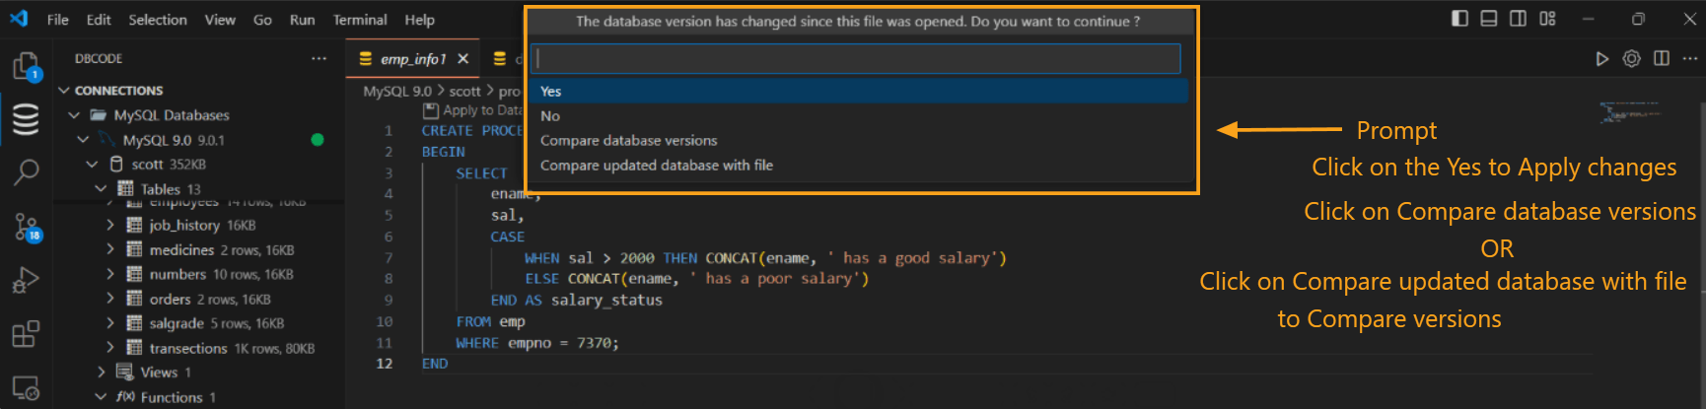Screen dimensions: 1706x409
Task: Select the transections table row
Action: (x=199, y=348)
